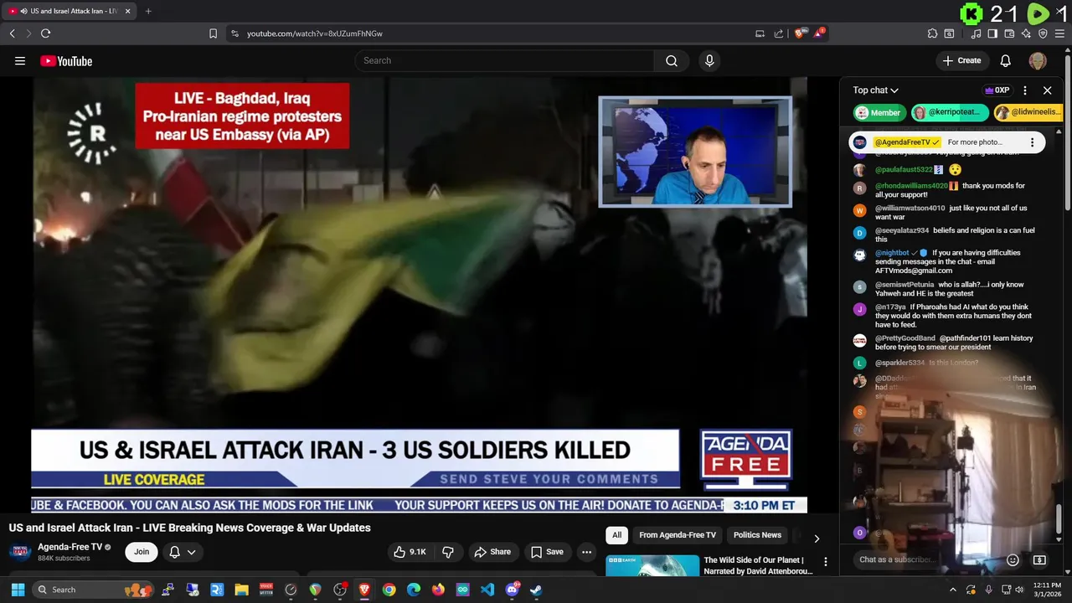Image resolution: width=1072 pixels, height=603 pixels.
Task: Reload the page
Action: [x=45, y=33]
